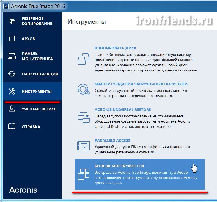This screenshot has width=217, height=202.
Task: Click the account person icon
Action: click(12, 109)
